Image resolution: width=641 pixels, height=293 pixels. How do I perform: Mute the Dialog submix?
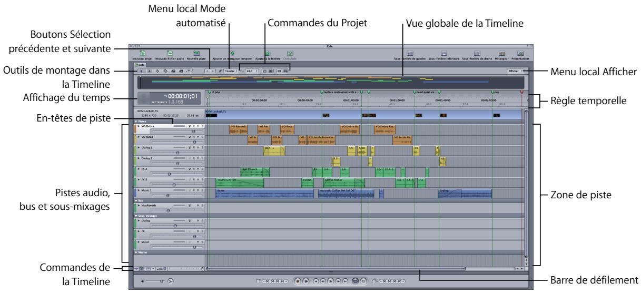(199, 221)
